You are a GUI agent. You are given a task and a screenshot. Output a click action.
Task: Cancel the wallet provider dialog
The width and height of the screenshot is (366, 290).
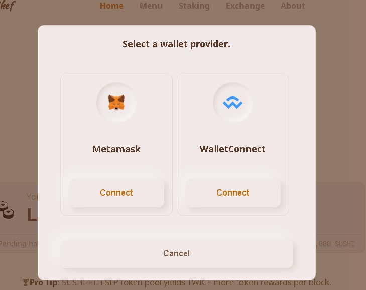pyautogui.click(x=176, y=253)
